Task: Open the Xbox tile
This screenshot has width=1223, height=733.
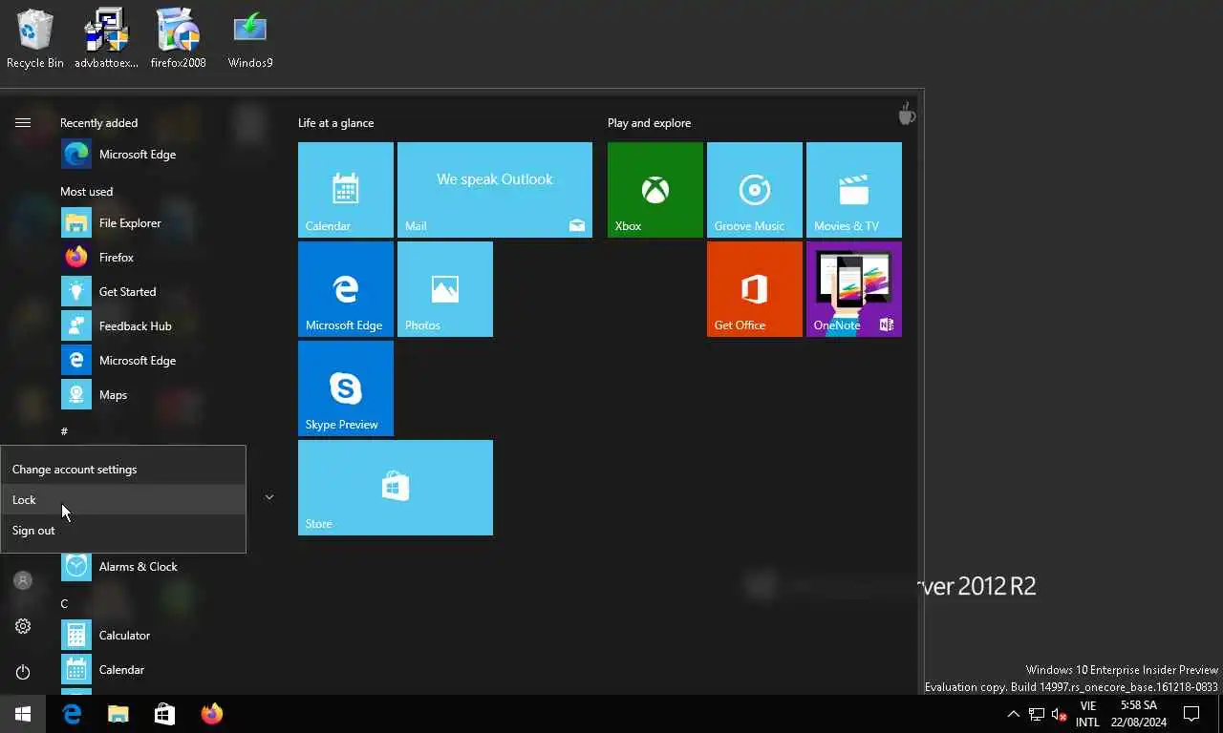Action: coord(655,190)
